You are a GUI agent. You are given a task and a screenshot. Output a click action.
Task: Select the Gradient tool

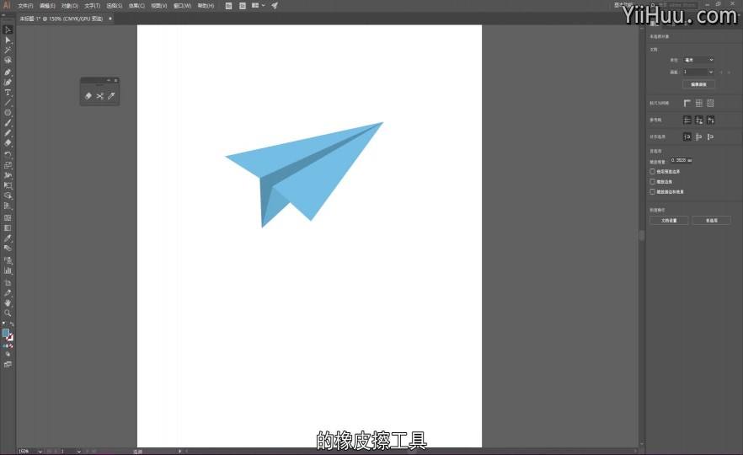point(8,228)
